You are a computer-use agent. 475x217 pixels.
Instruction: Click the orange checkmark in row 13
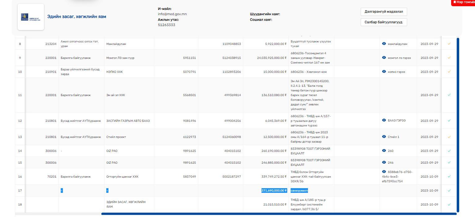click(x=449, y=137)
